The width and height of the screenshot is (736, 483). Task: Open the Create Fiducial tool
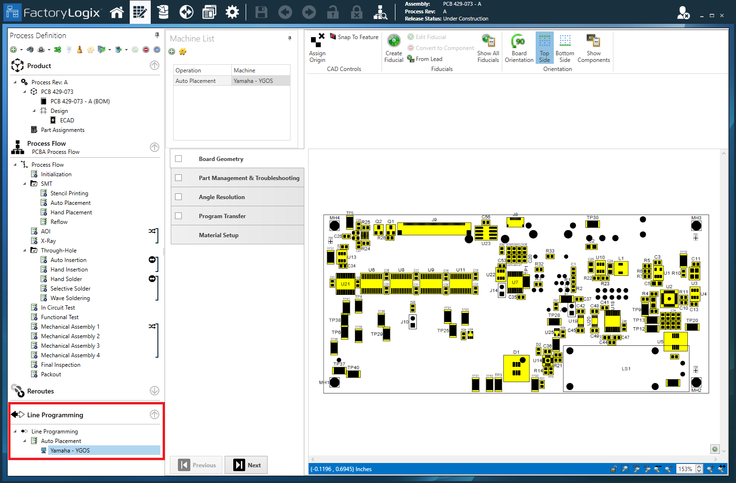[x=394, y=47]
